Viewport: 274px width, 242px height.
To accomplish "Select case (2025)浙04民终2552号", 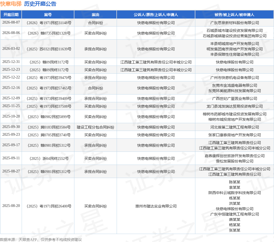I will [49, 158].
